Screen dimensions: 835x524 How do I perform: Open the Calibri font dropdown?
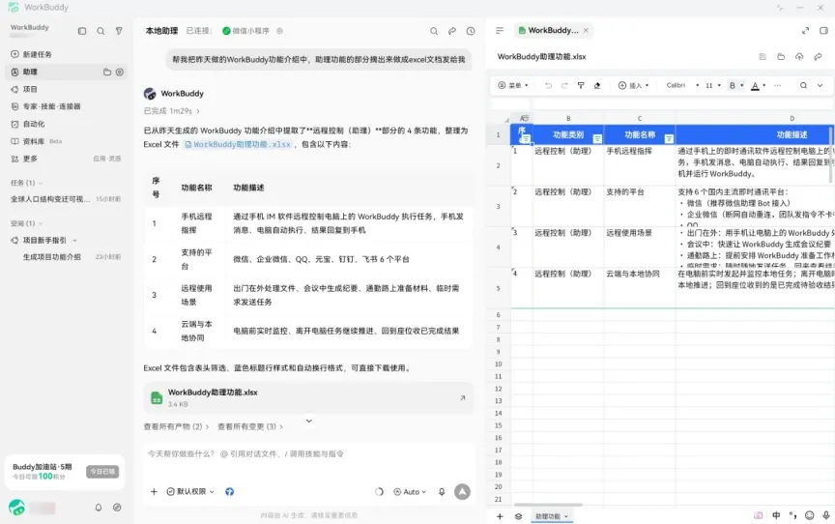tap(682, 85)
